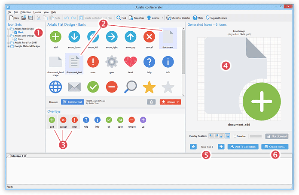299x195 pixels.
Task: Open the toolbar License dropdown arrow
Action: pos(162,18)
